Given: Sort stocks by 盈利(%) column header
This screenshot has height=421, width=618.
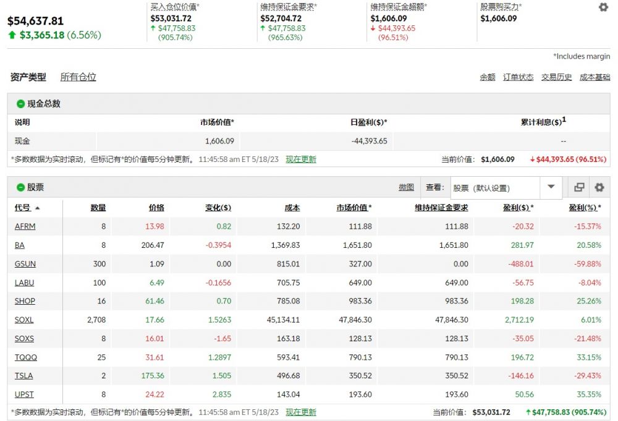Looking at the screenshot, I should [584, 208].
